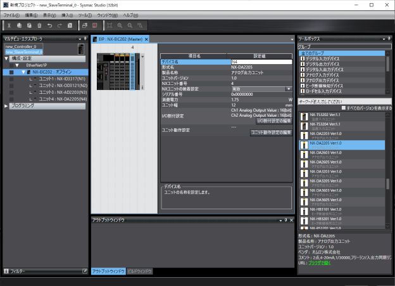Switch to the ビルドウィンドウ tab
The width and height of the screenshot is (395, 286).
tap(139, 271)
